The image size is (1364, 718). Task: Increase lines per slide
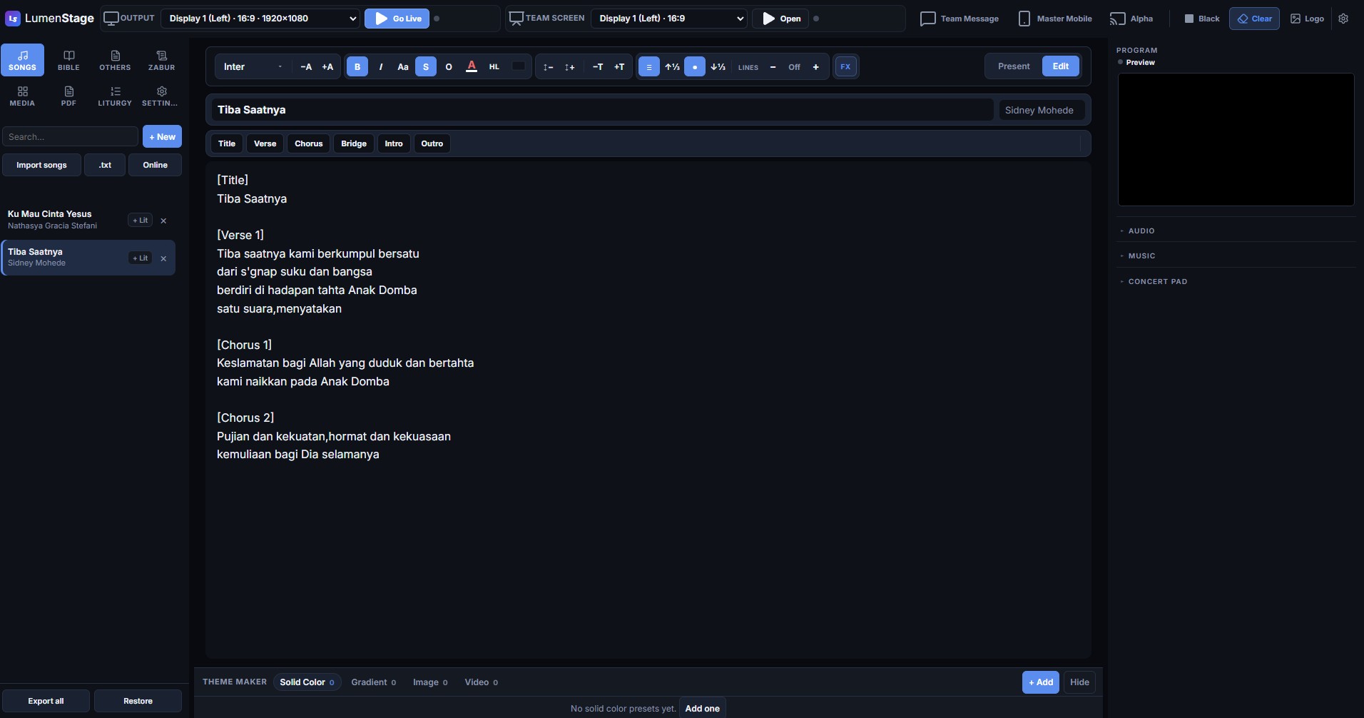click(815, 67)
